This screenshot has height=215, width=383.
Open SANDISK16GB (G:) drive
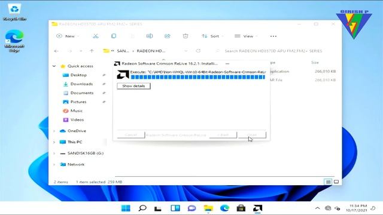pos(86,153)
